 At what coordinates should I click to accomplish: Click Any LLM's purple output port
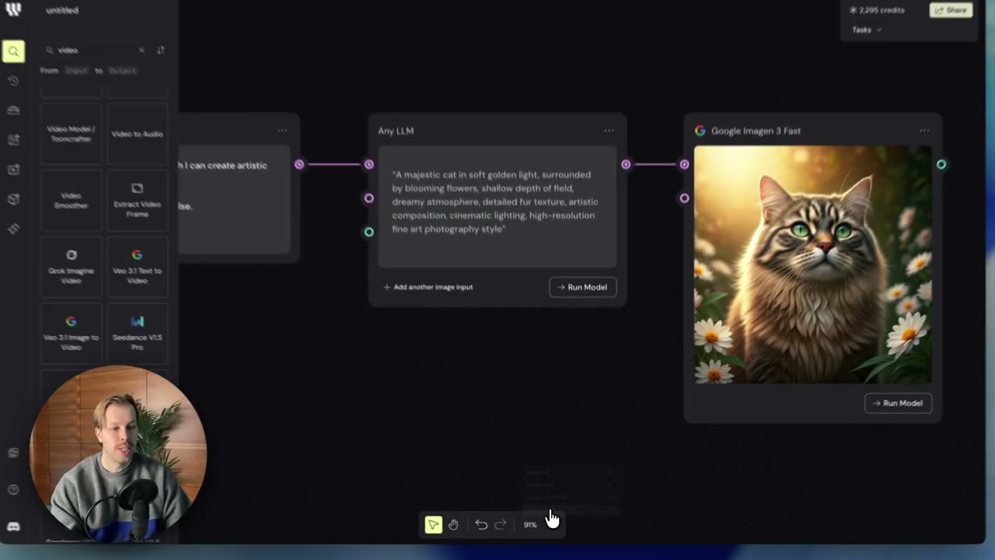(626, 164)
